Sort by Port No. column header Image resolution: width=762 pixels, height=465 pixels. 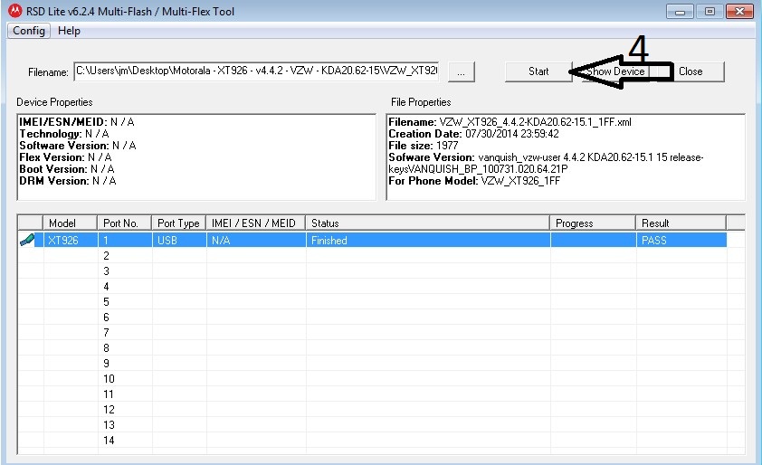(125, 223)
